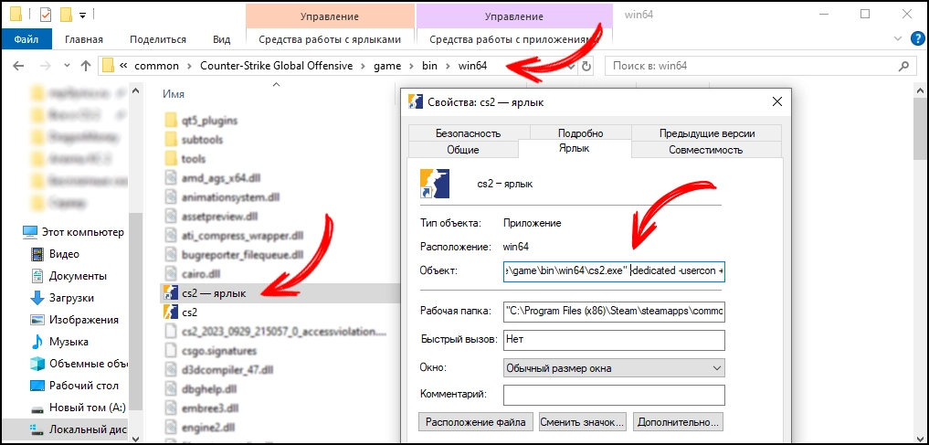Screen dimensions: 929x445
Task: Switch to 'Предыдущие версии' tab in properties
Action: click(707, 133)
